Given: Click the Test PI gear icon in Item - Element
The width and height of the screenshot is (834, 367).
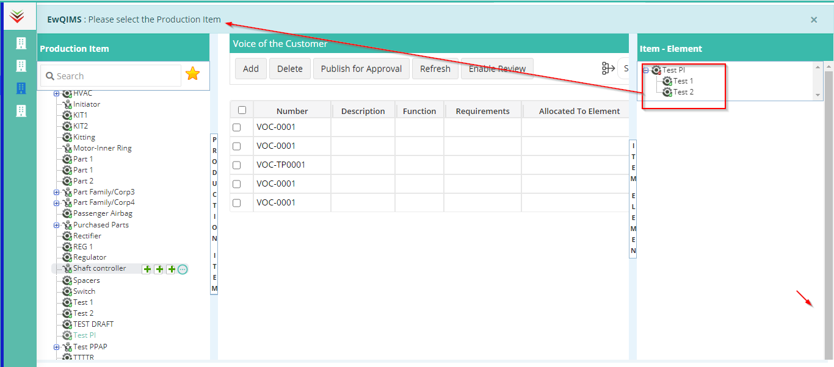Looking at the screenshot, I should tap(656, 70).
